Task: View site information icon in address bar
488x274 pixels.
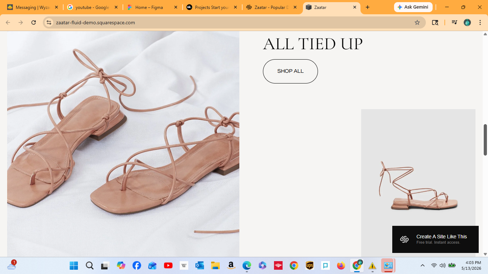Action: (49, 22)
